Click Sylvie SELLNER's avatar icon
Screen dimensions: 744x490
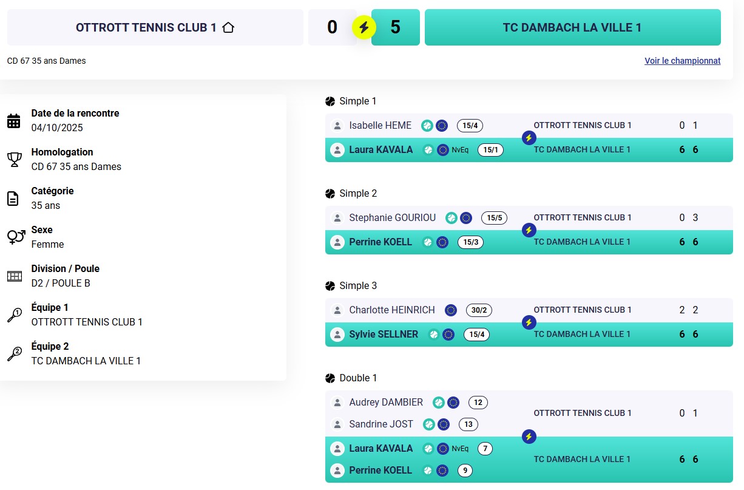point(337,335)
